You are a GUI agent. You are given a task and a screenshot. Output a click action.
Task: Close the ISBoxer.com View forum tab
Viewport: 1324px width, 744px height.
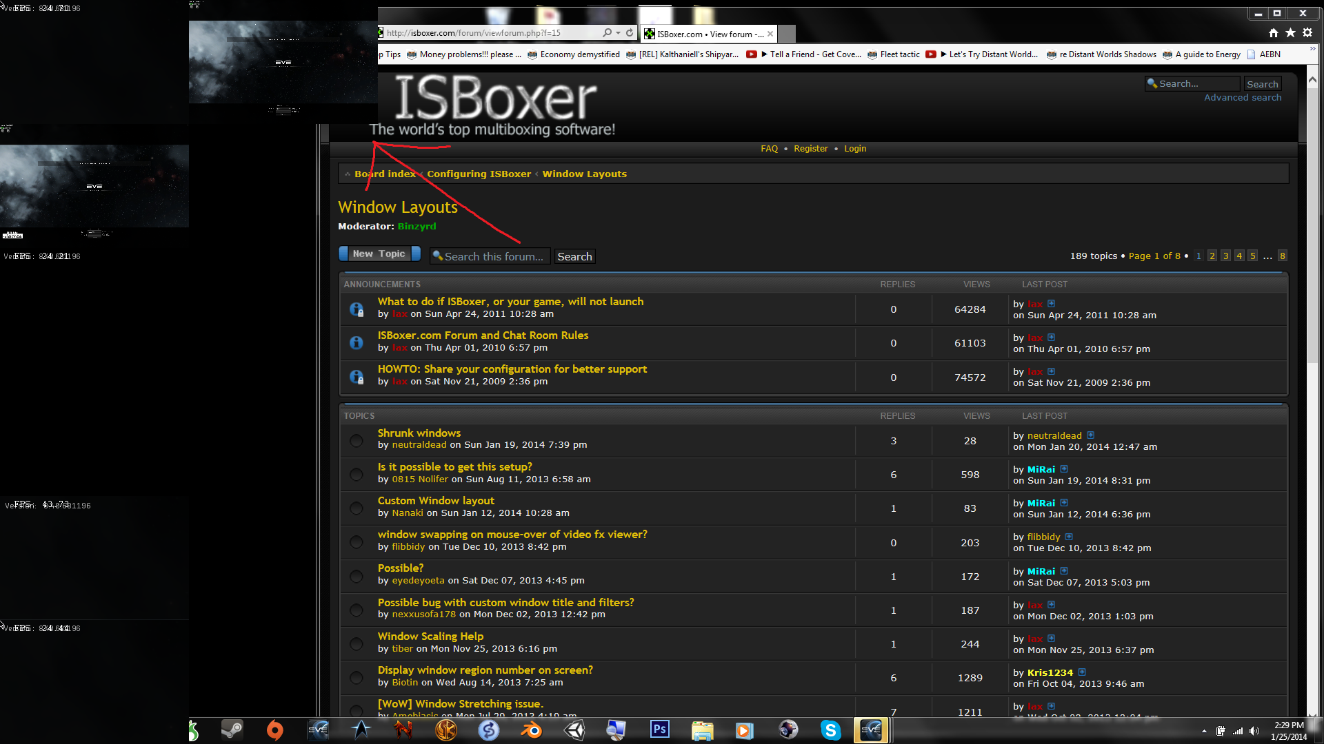coord(770,34)
